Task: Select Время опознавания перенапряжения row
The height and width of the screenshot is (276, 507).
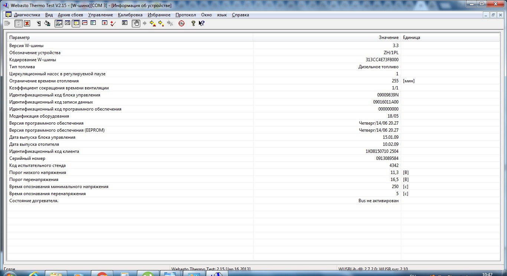Action: 253,194
